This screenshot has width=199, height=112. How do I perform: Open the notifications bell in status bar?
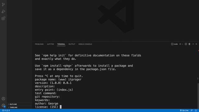(196, 110)
